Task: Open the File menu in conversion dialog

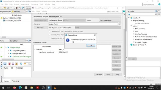Action: tap(33, 11)
